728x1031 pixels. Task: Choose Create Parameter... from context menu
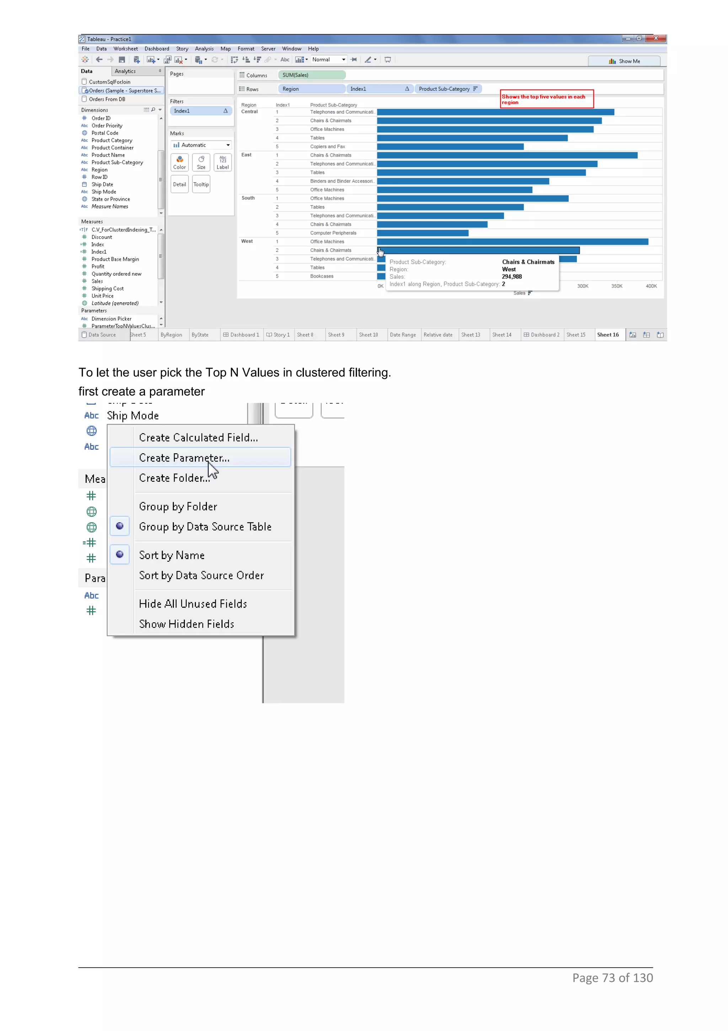click(x=200, y=457)
